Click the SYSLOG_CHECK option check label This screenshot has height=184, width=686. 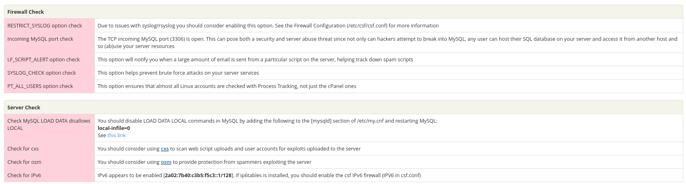pos(41,73)
